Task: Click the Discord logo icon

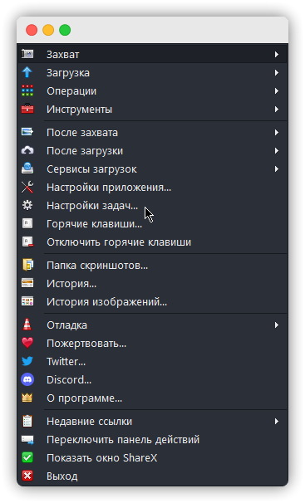Action: pyautogui.click(x=27, y=379)
